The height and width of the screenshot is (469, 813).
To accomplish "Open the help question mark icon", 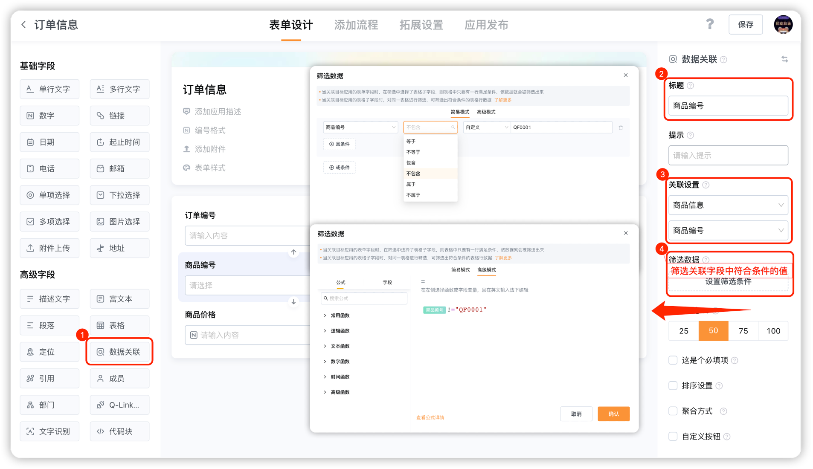I will tap(710, 24).
